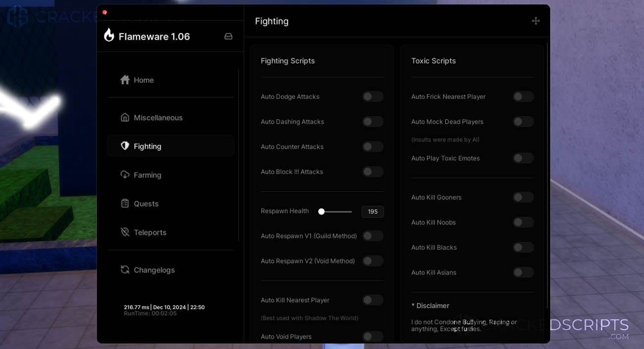
Task: Click the ping and date status line
Action: click(164, 307)
